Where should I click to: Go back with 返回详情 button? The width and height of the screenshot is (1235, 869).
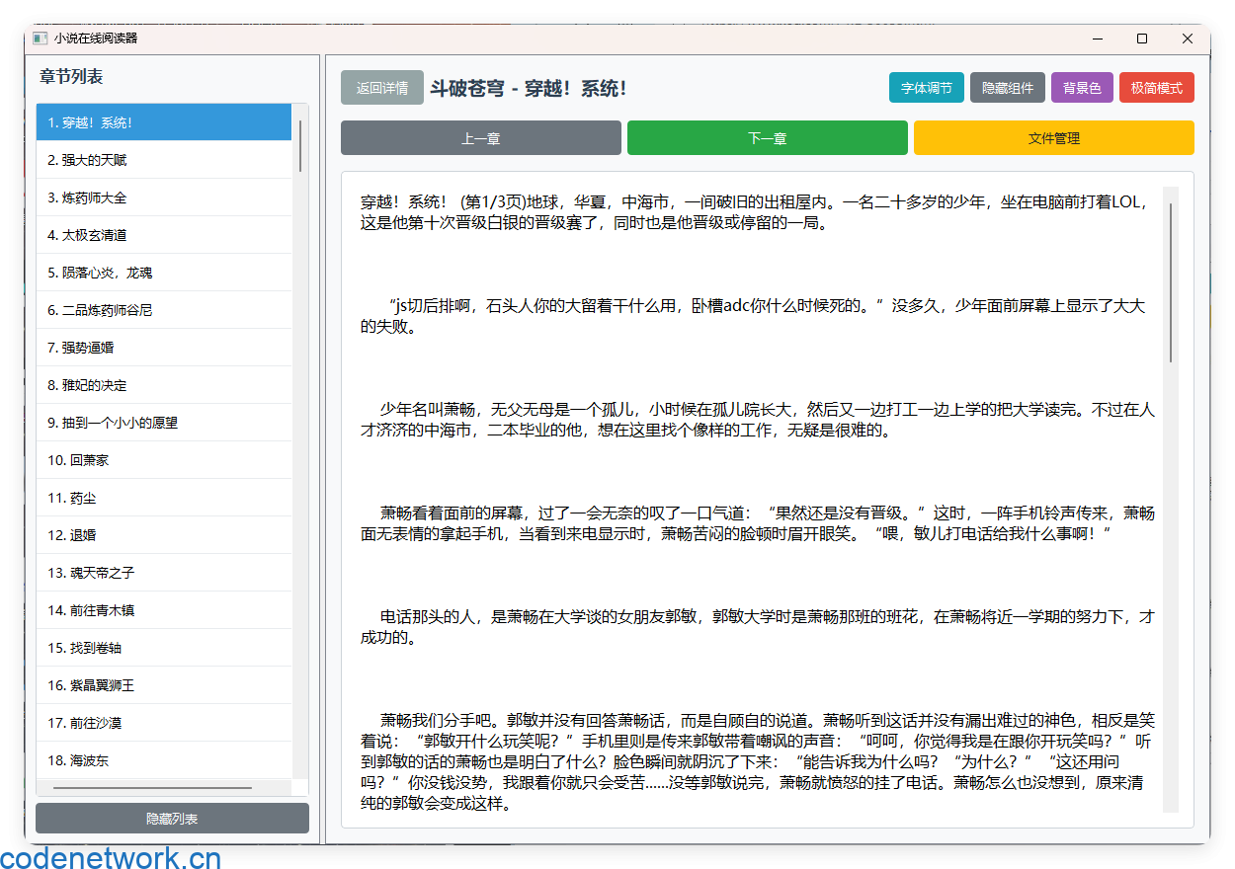[x=381, y=88]
